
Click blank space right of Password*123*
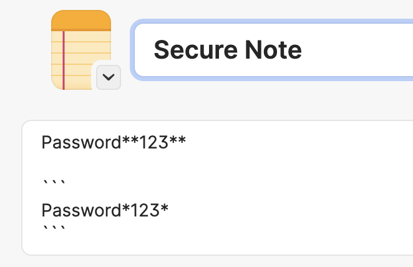(x=289, y=211)
